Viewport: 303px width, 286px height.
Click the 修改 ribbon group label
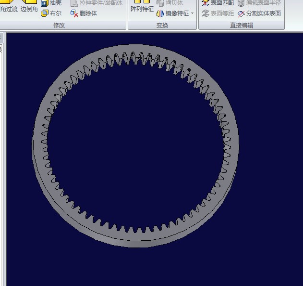pos(59,25)
